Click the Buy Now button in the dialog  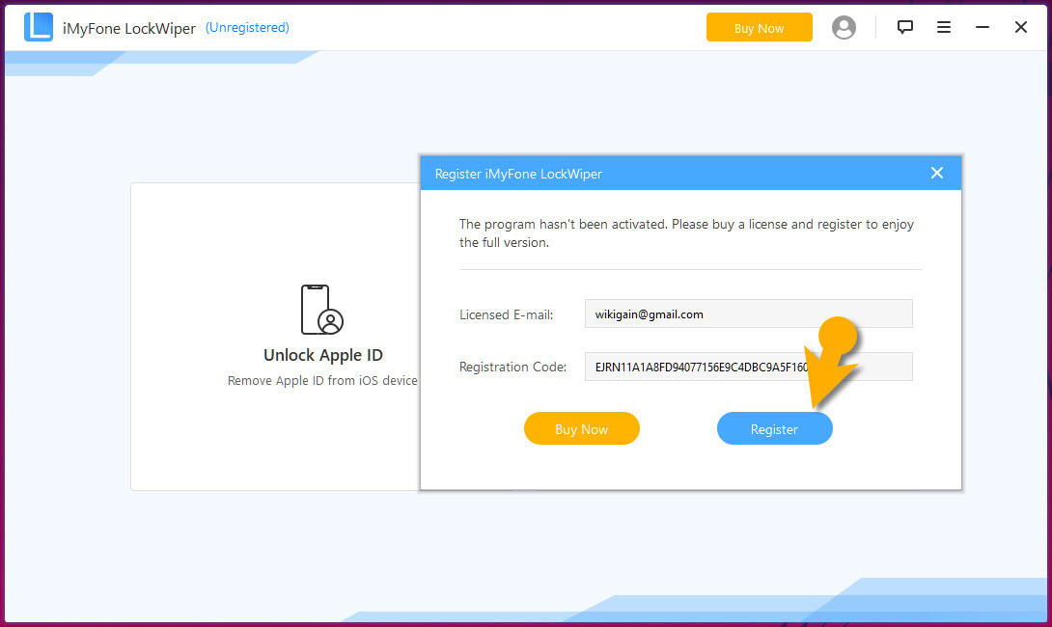581,428
